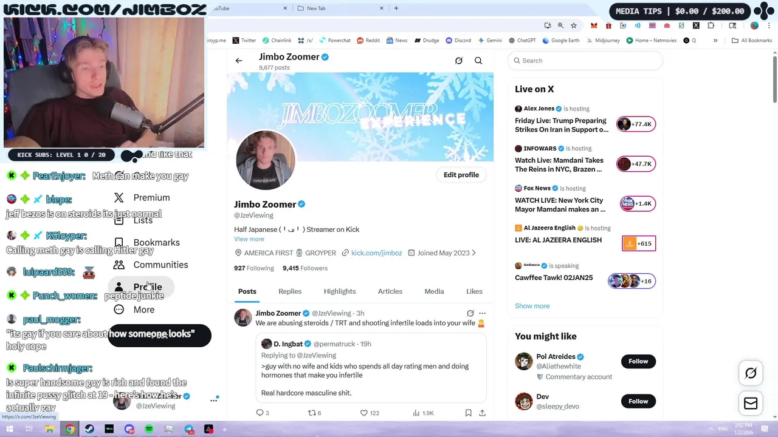The height and width of the screenshot is (437, 778).
Task: Open the post's three-dot more menu
Action: [482, 313]
